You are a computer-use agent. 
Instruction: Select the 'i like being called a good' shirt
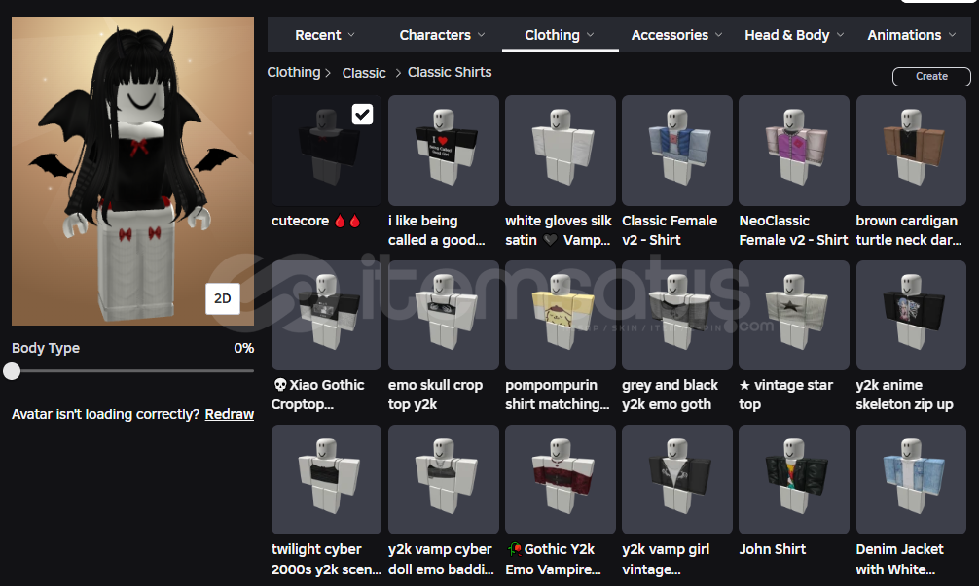click(444, 151)
